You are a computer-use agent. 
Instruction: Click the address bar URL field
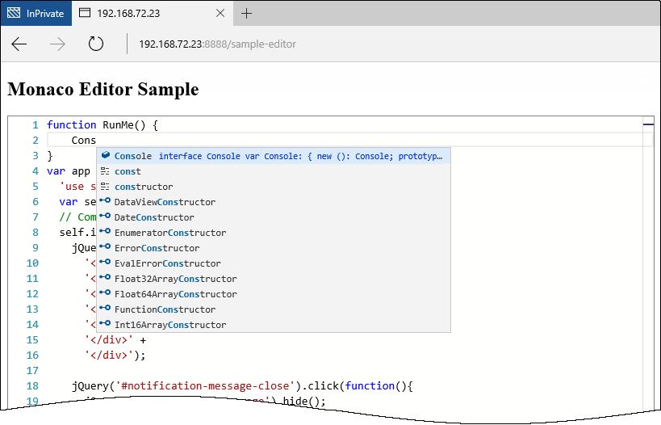[x=323, y=44]
